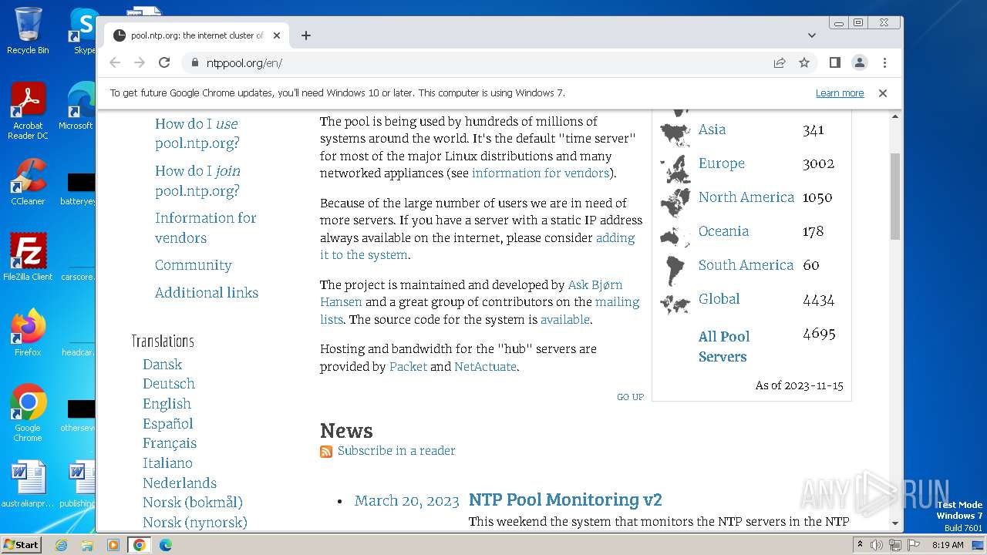Dismiss the Chrome update notification bar
Image resolution: width=987 pixels, height=555 pixels.
tap(883, 93)
